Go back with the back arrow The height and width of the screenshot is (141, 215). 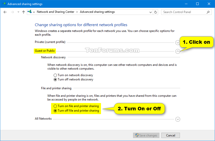pos(5,12)
